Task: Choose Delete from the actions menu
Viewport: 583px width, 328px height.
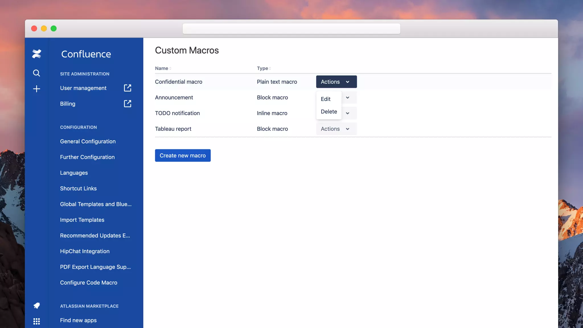Action: coord(329,112)
